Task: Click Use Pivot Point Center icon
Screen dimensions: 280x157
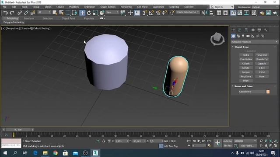Action: tap(123, 13)
